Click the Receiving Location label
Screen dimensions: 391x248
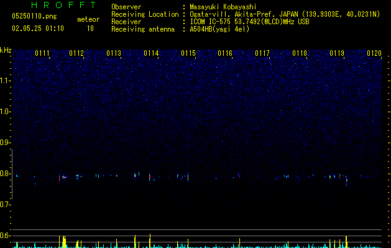145,14
